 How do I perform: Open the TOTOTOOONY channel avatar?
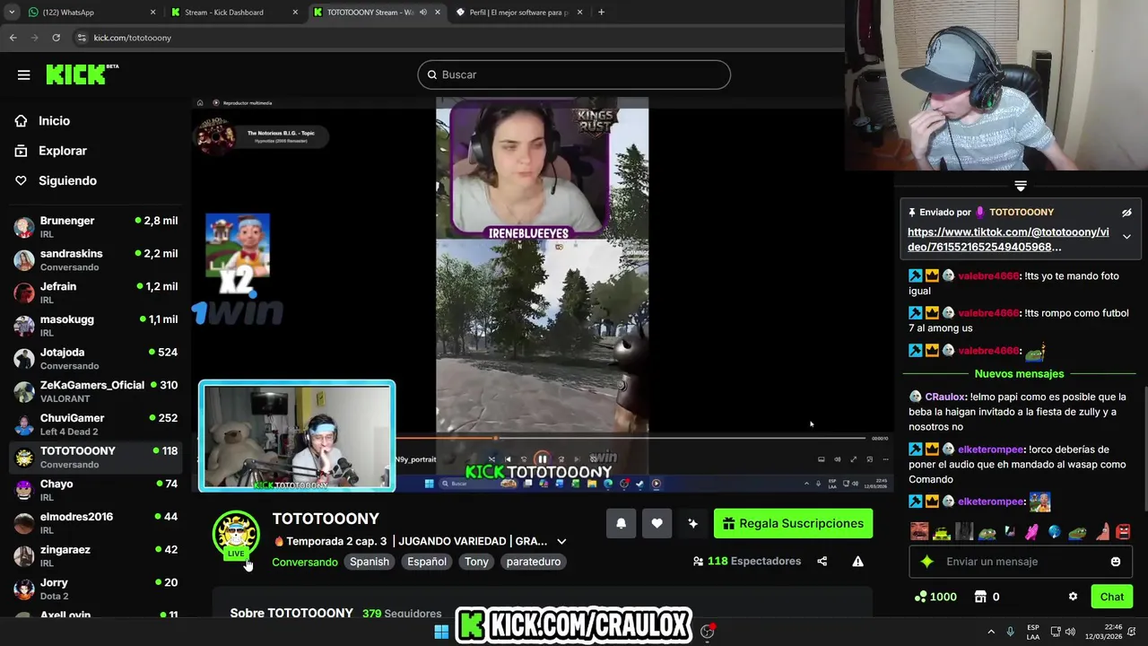coord(236,533)
